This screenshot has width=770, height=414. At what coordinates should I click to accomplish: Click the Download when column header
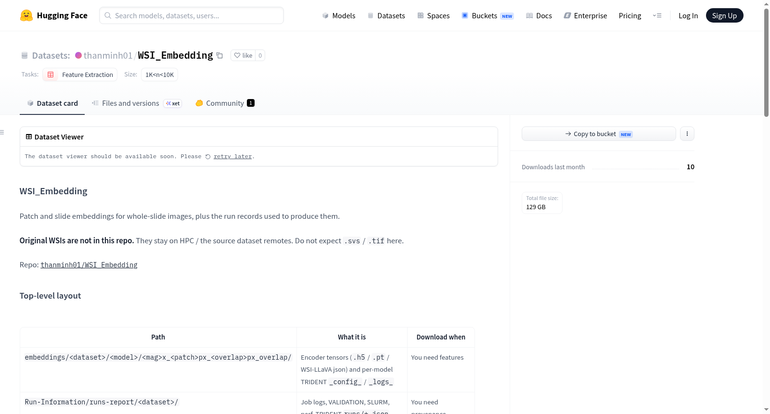(x=441, y=337)
